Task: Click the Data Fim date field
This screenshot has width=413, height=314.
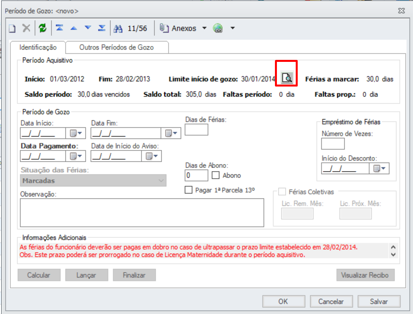Action: click(x=126, y=134)
